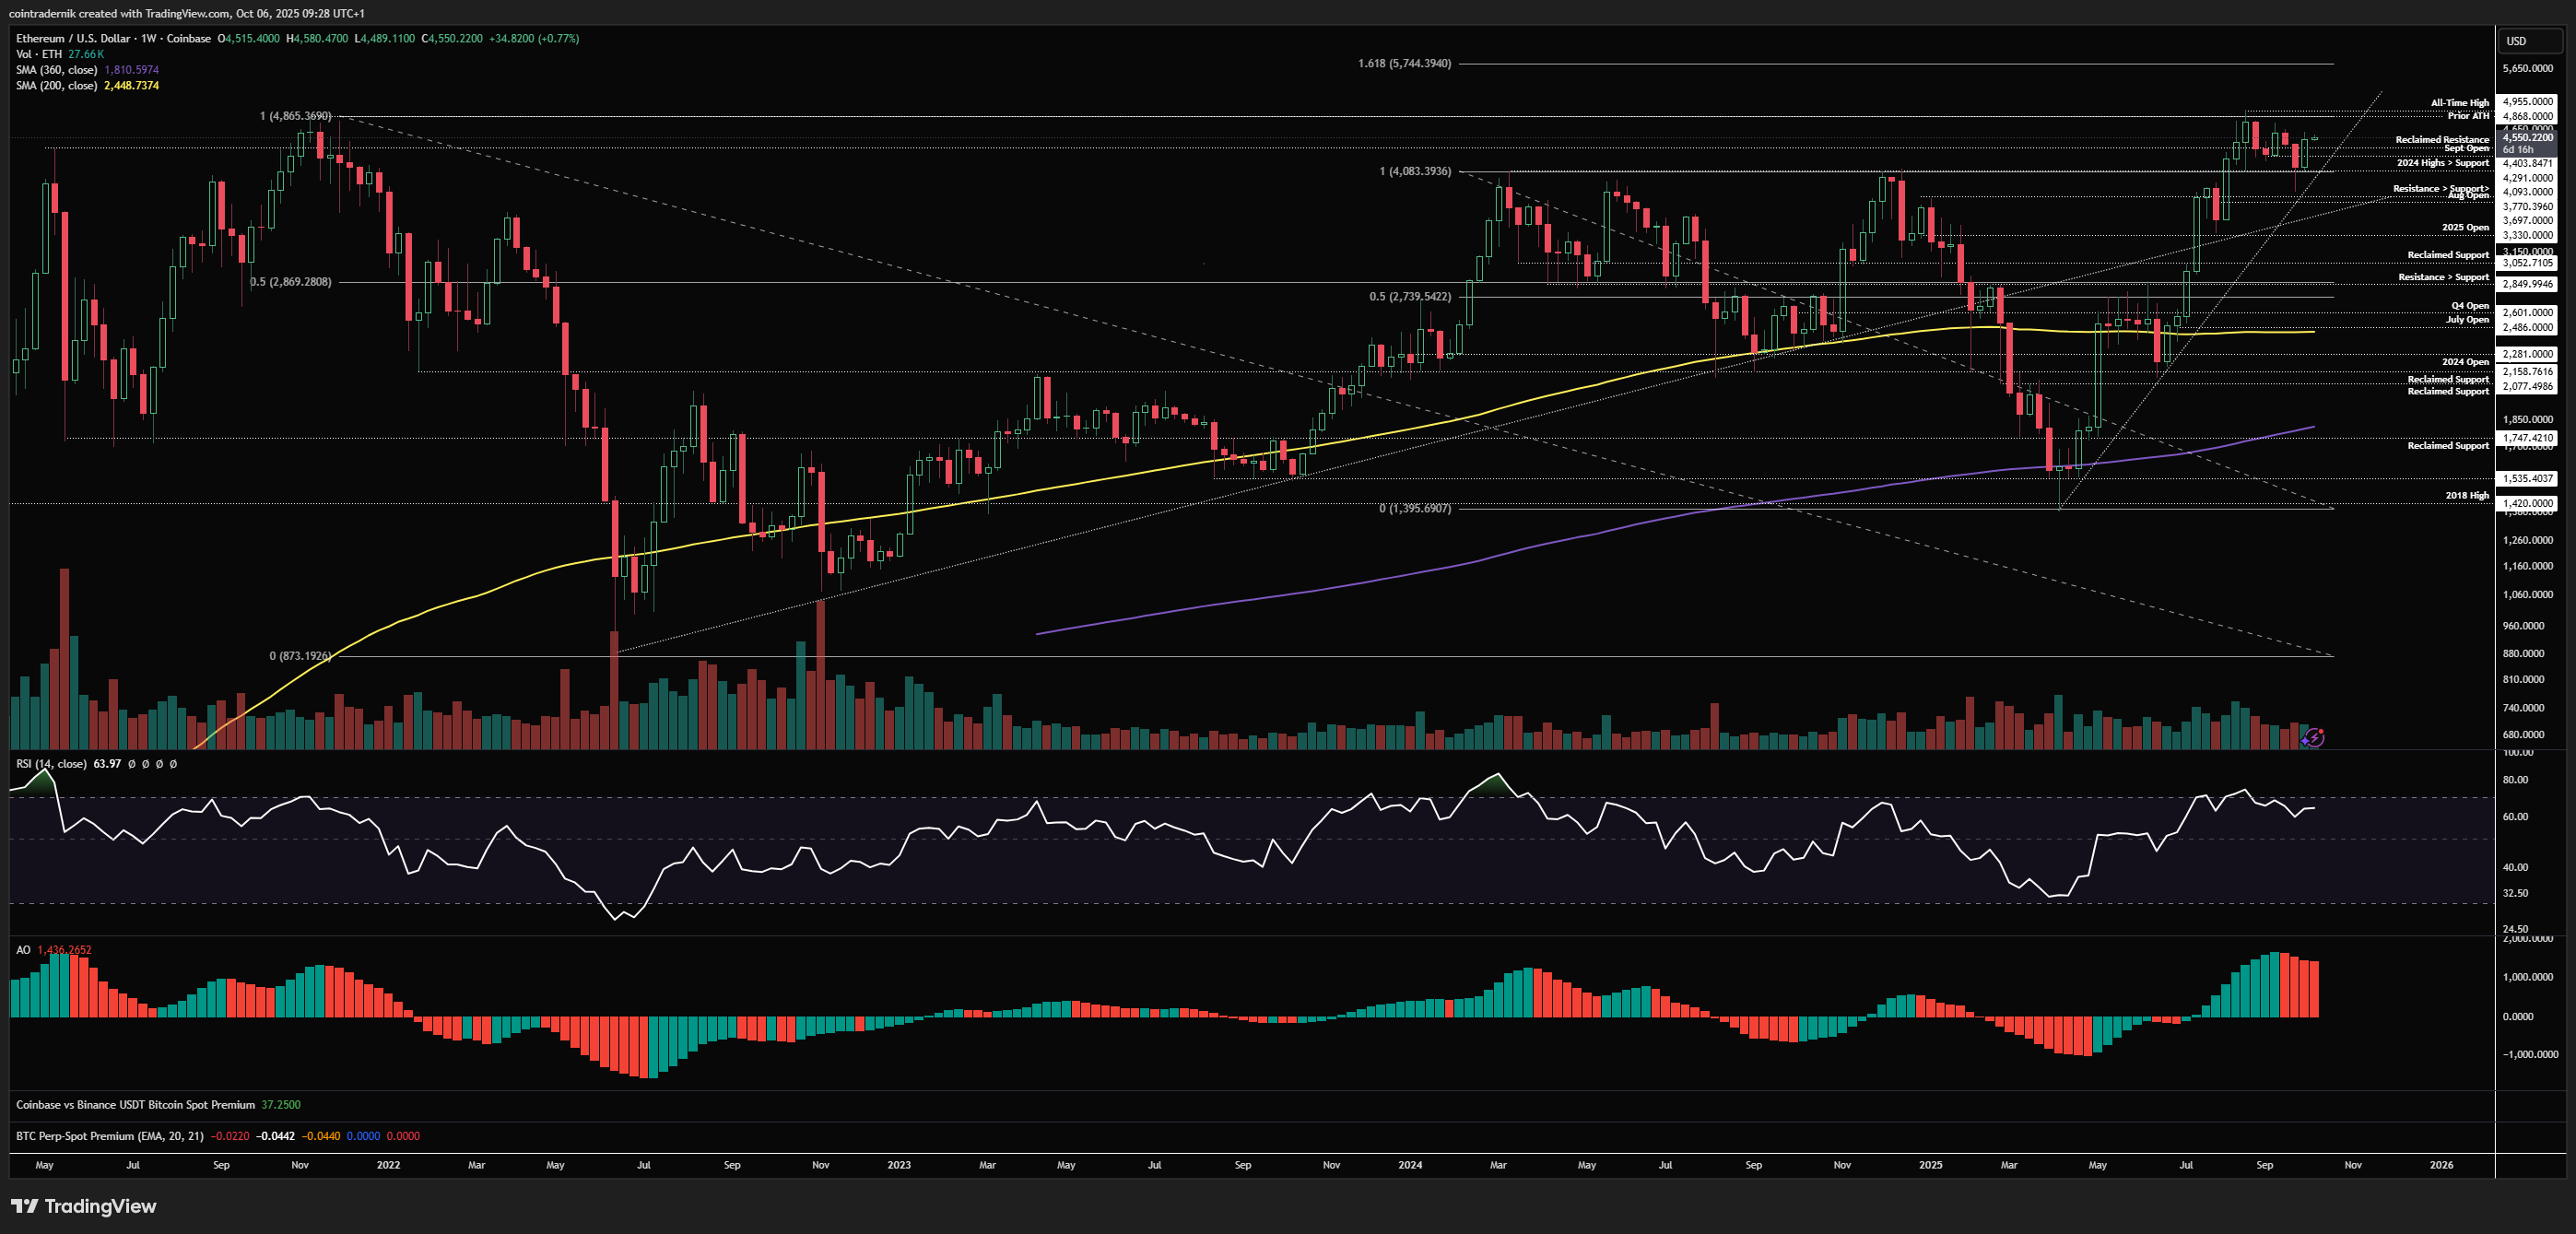2576x1234 pixels.
Task: Expand the BTC Perp-Spot Premium pane
Action: [110, 1136]
